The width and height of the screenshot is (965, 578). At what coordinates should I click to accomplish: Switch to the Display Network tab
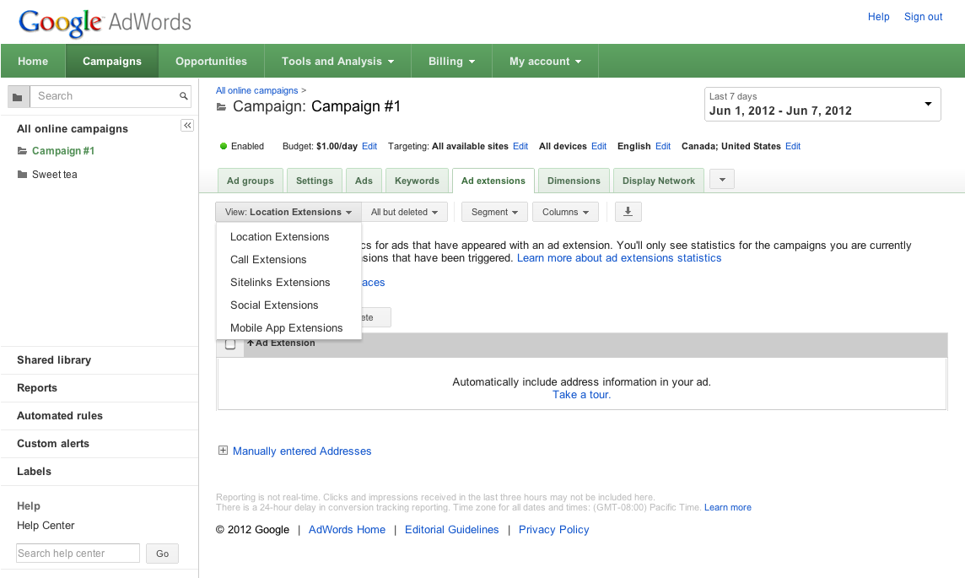pyautogui.click(x=659, y=181)
